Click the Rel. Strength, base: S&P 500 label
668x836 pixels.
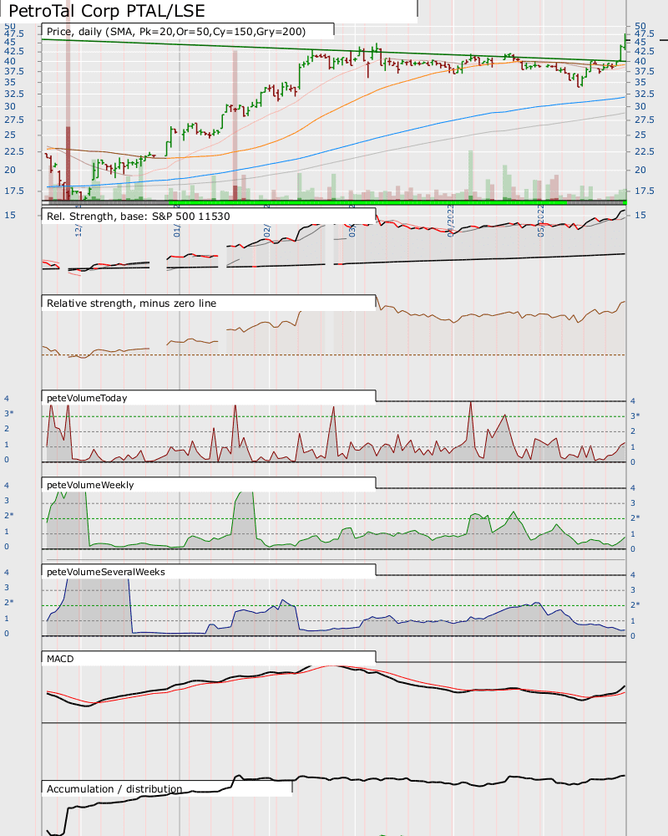(x=139, y=216)
